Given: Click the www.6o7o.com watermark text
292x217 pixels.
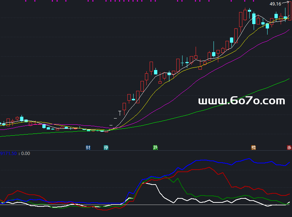Looking at the screenshot, I should pyautogui.click(x=241, y=101).
